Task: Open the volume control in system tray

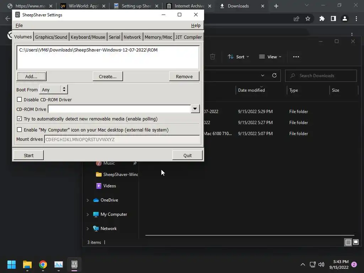Action: 321,264
